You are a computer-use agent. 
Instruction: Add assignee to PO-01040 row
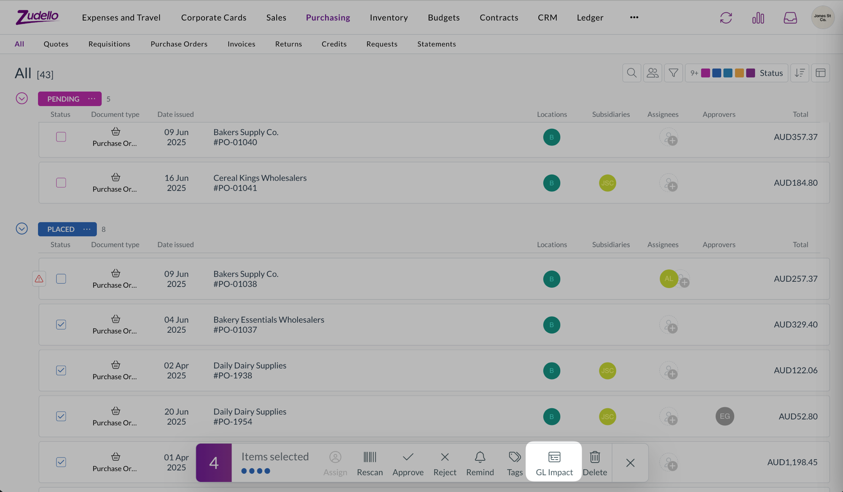pyautogui.click(x=669, y=137)
